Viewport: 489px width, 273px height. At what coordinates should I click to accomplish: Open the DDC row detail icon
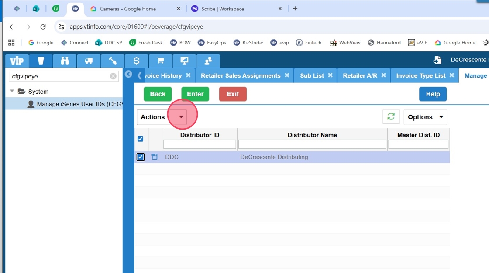tap(155, 157)
